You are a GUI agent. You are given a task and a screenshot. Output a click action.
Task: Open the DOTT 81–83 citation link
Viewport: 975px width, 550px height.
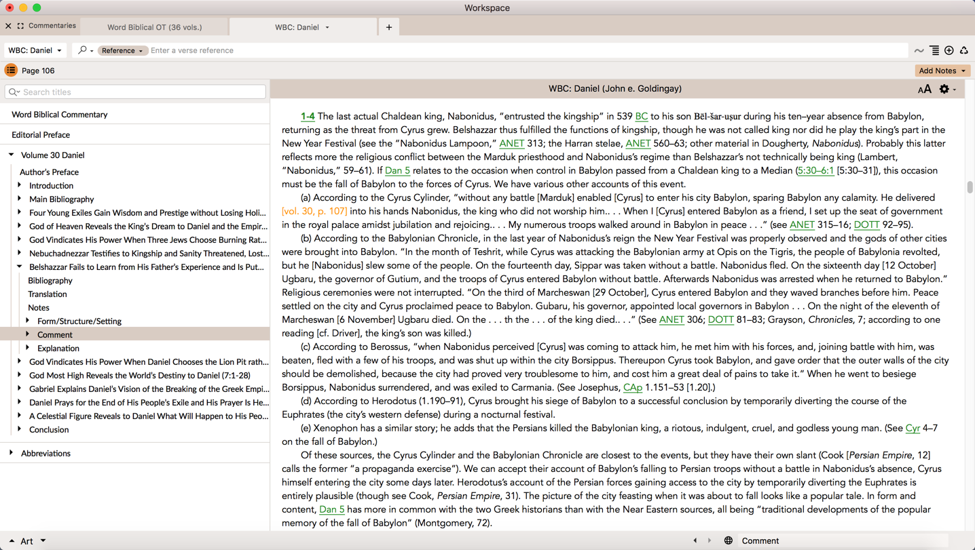(x=720, y=319)
